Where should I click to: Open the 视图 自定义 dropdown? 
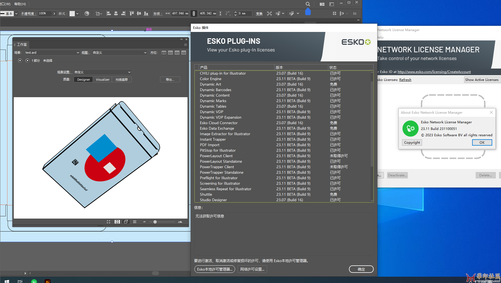click(x=120, y=53)
